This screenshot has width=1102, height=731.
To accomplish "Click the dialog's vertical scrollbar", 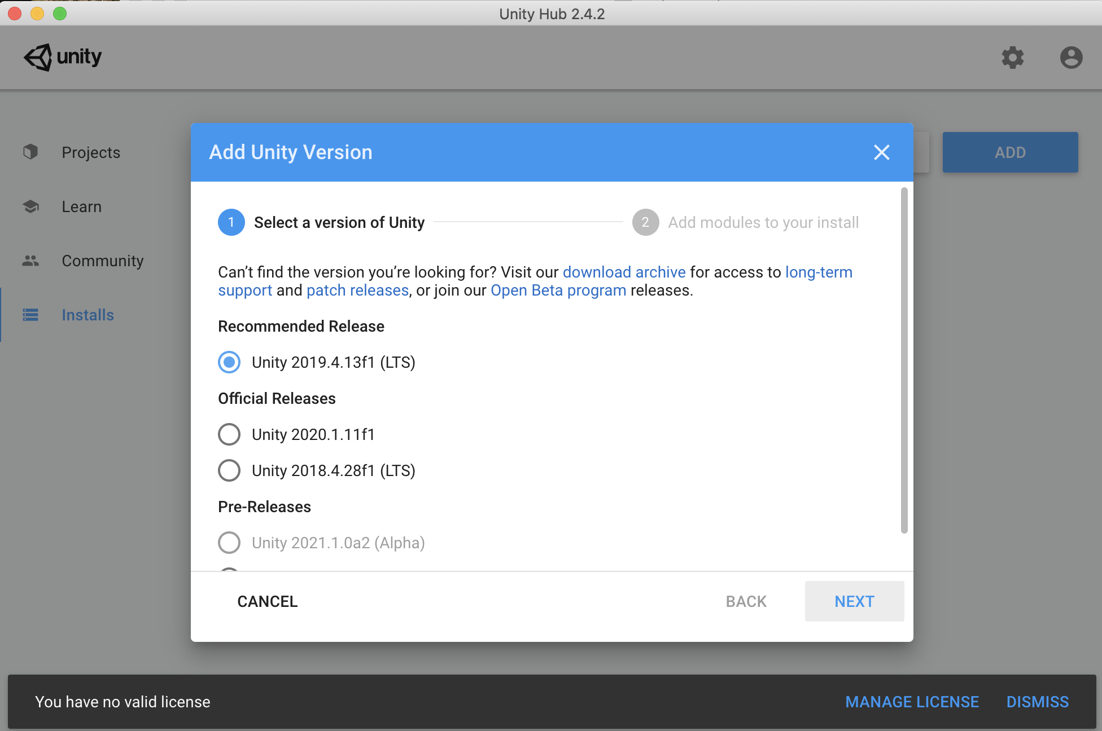I will pyautogui.click(x=904, y=361).
